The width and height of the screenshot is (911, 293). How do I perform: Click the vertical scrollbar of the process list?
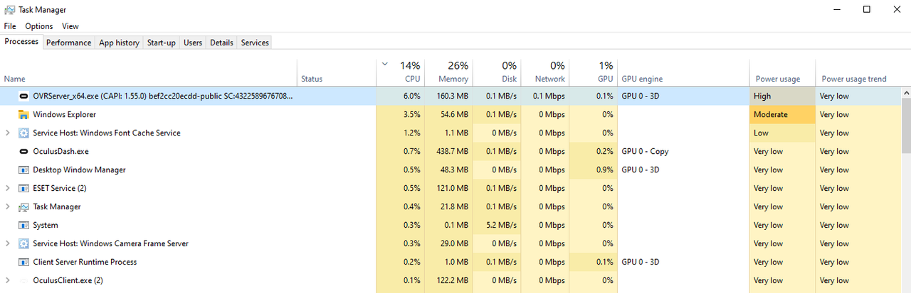coord(906,126)
